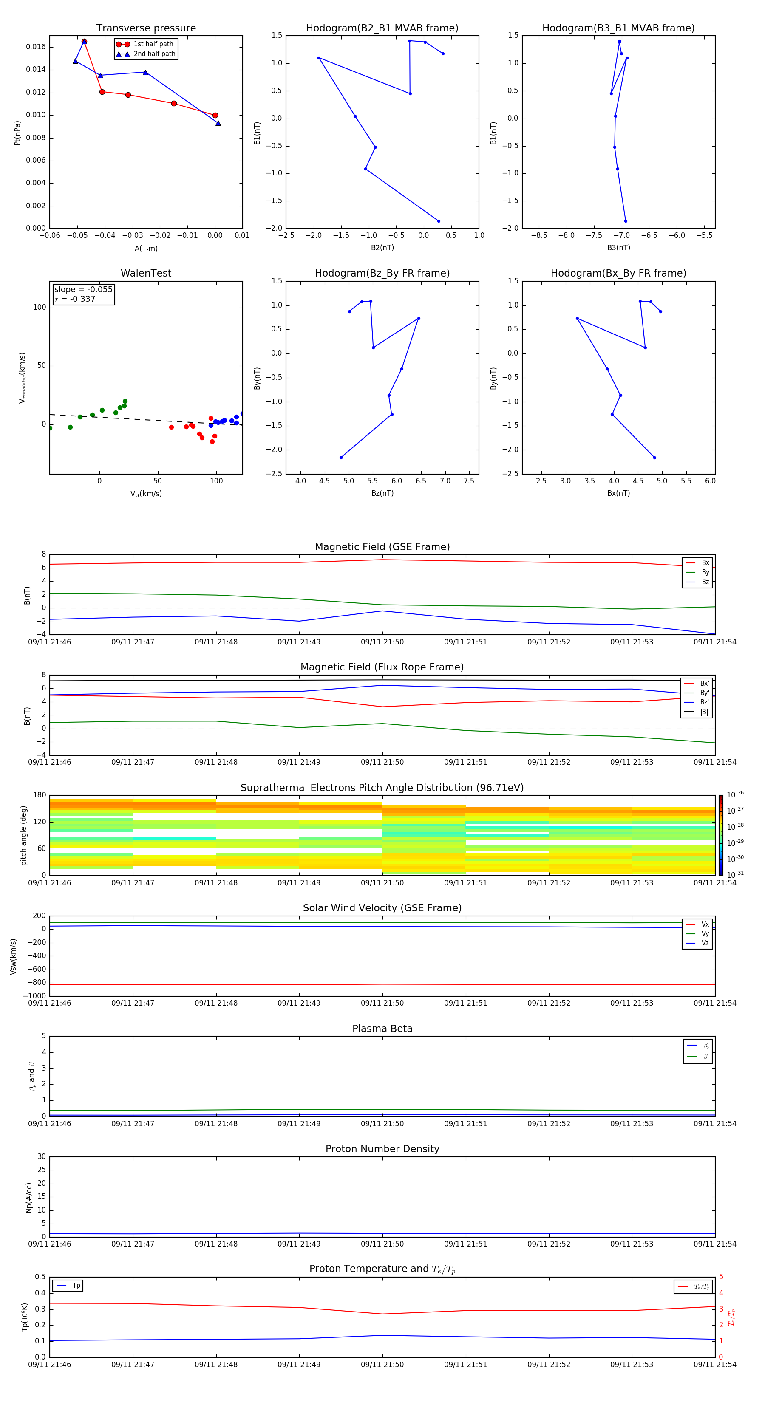The height and width of the screenshot is (1402, 765).
Task: Click the red Te/Tp right-side axis label
Action: pyautogui.click(x=732, y=1317)
